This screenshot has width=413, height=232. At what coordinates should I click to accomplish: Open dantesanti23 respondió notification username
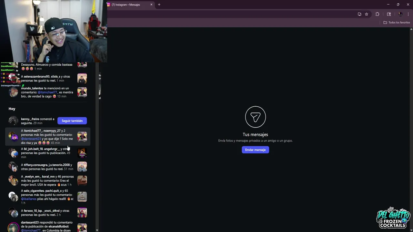tap(30, 222)
